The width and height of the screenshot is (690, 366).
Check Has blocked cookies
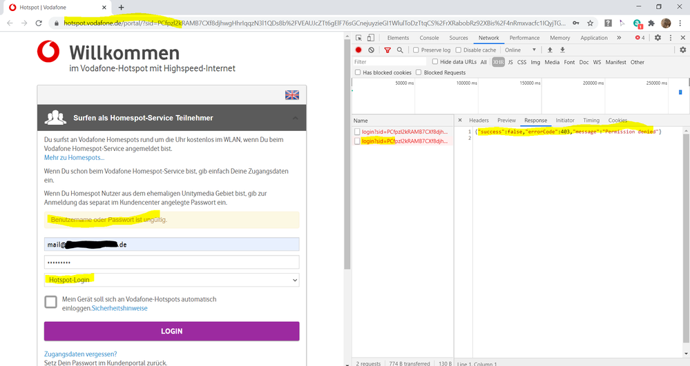point(358,72)
